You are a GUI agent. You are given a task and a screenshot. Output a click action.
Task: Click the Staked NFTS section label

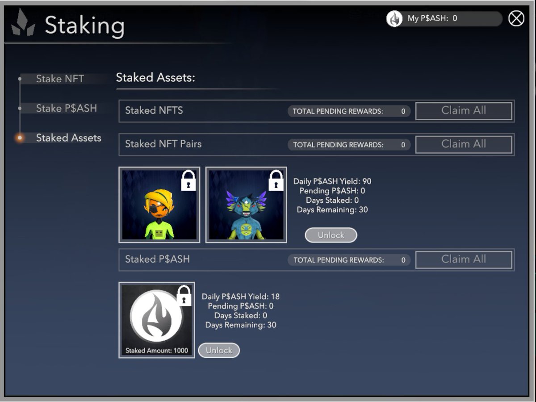click(x=154, y=111)
